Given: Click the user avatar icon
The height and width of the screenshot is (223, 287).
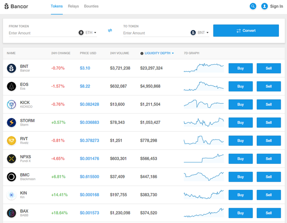Looking at the screenshot, I should [x=264, y=6].
